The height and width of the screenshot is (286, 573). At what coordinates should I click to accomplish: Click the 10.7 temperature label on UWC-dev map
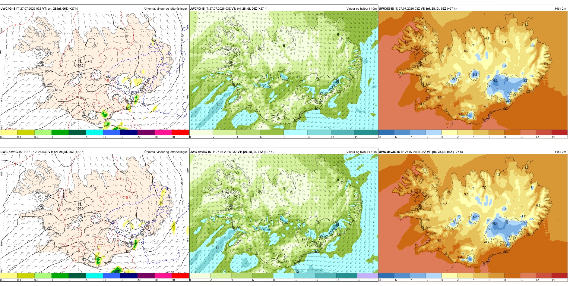tap(405, 178)
